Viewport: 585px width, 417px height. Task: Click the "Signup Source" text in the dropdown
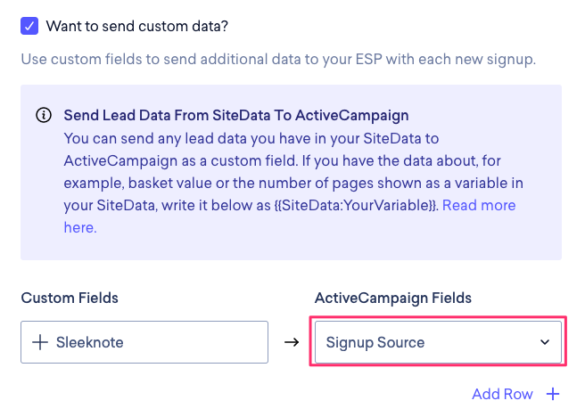pos(375,342)
